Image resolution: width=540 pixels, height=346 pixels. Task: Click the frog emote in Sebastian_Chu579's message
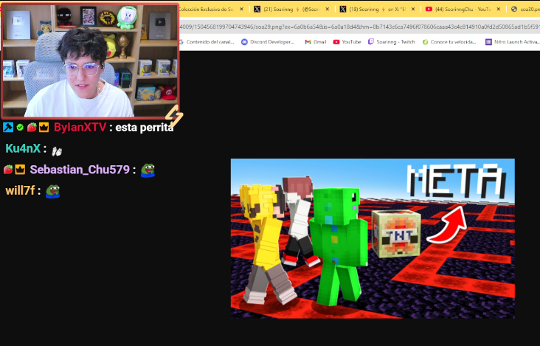tap(148, 170)
